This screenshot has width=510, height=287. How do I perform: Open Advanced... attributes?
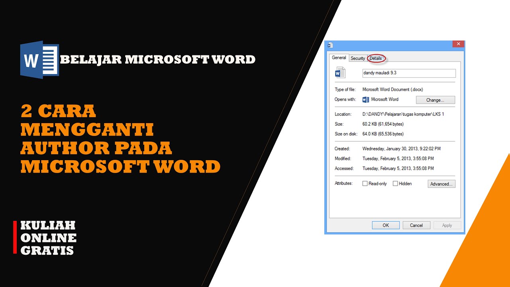[441, 184]
